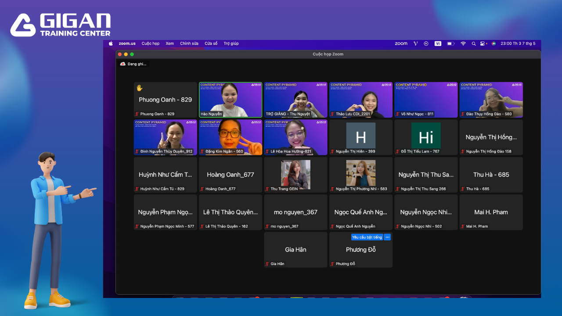The height and width of the screenshot is (316, 562).
Task: Click muted mic icon beside Thảo Lưu CDI_2201
Action: point(332,114)
